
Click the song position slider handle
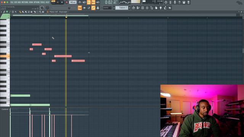[69, 8]
